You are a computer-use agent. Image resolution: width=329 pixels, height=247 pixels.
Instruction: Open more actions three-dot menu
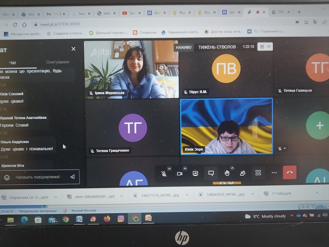[274, 172]
